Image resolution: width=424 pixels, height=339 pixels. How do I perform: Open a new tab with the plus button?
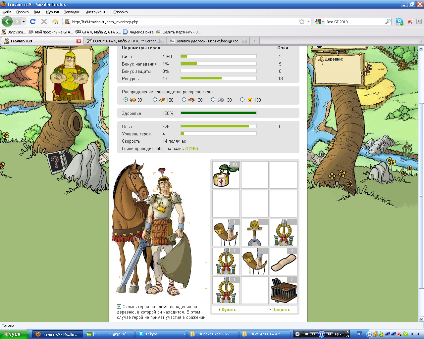pos(254,41)
